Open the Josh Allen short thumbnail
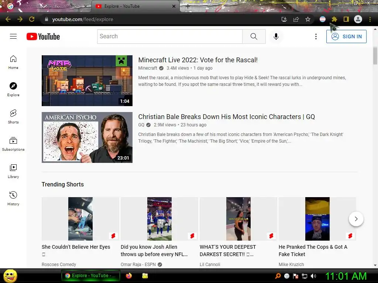The height and width of the screenshot is (283, 378). [x=159, y=219]
